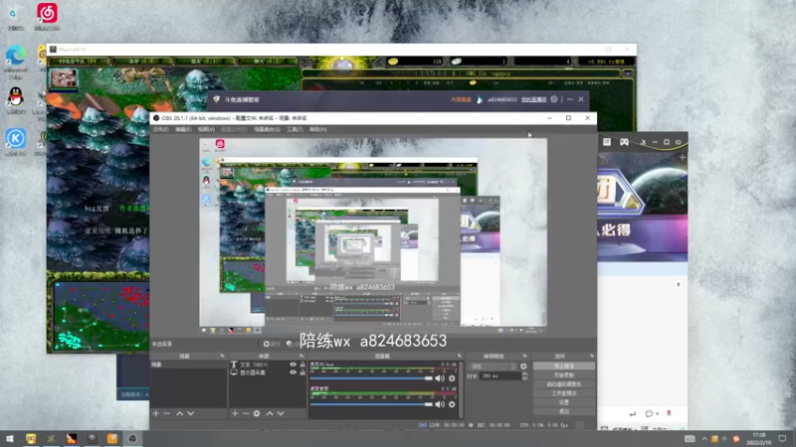The height and width of the screenshot is (447, 796).
Task: Increase transition duration with up stepper
Action: point(524,374)
